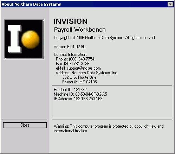Click the Version 6.01.02.90 text
Image resolution: width=175 pixels, height=154 pixels.
point(70,47)
